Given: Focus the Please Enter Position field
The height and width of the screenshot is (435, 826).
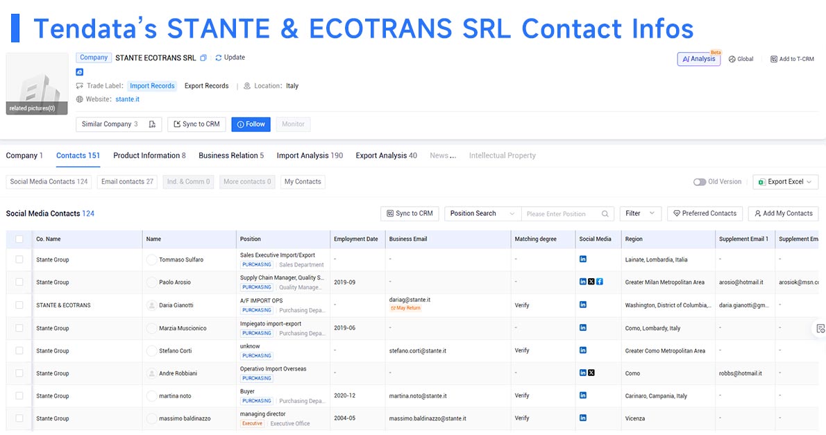Looking at the screenshot, I should coord(562,214).
